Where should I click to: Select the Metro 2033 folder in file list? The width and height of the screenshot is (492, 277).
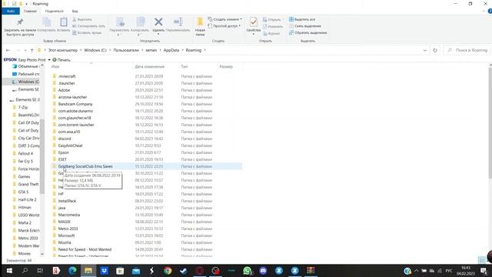(68, 229)
